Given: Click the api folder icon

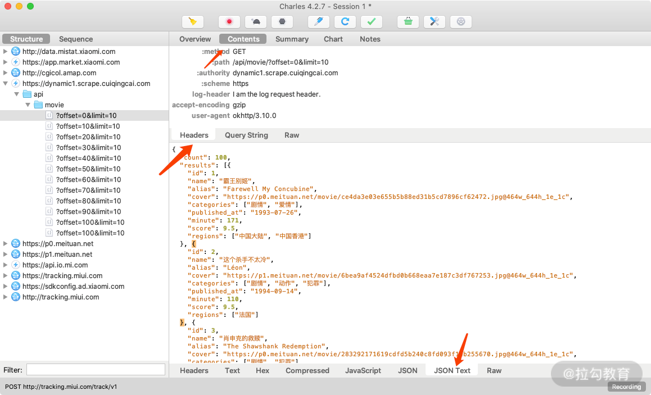Looking at the screenshot, I should pyautogui.click(x=28, y=94).
